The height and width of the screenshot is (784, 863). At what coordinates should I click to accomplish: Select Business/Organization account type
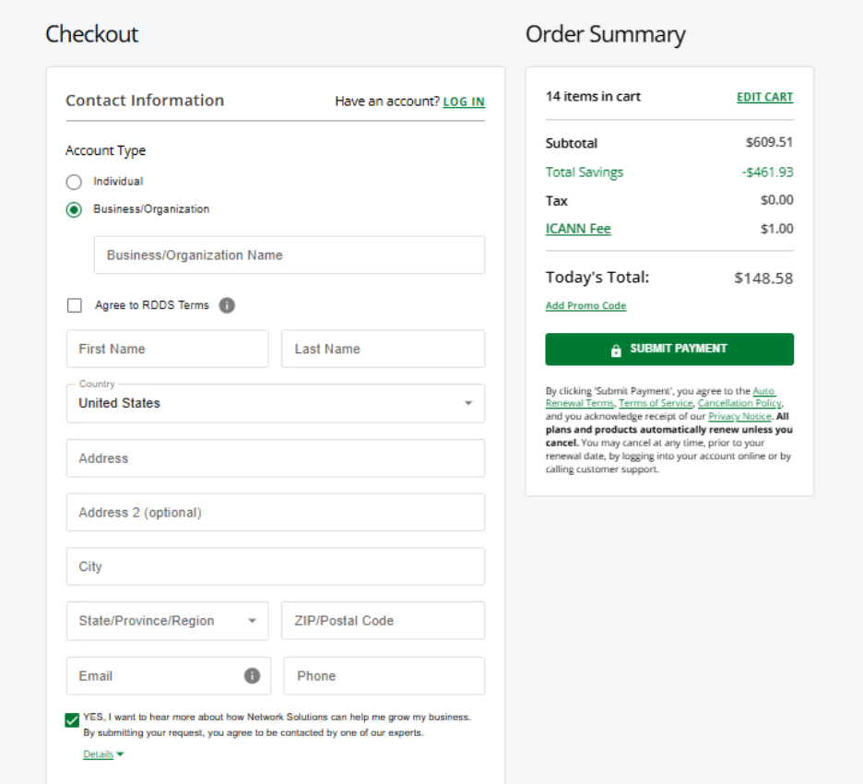click(x=74, y=209)
